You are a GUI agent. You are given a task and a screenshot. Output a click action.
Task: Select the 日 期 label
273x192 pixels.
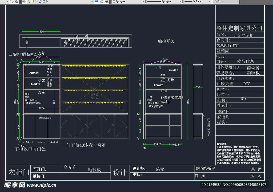(x=200, y=176)
